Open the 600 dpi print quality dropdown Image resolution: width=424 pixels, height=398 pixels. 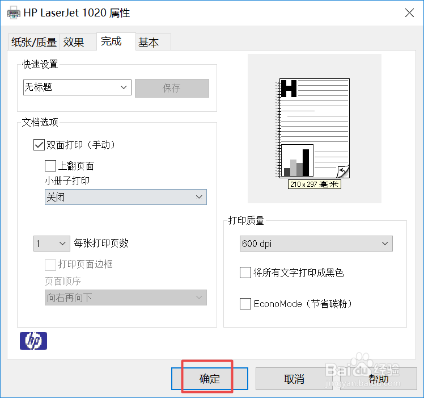tap(316, 244)
